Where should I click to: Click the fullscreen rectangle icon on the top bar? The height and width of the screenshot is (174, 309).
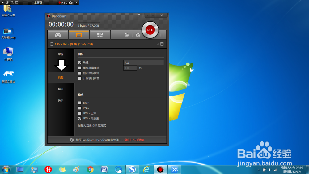(x=17, y=2)
